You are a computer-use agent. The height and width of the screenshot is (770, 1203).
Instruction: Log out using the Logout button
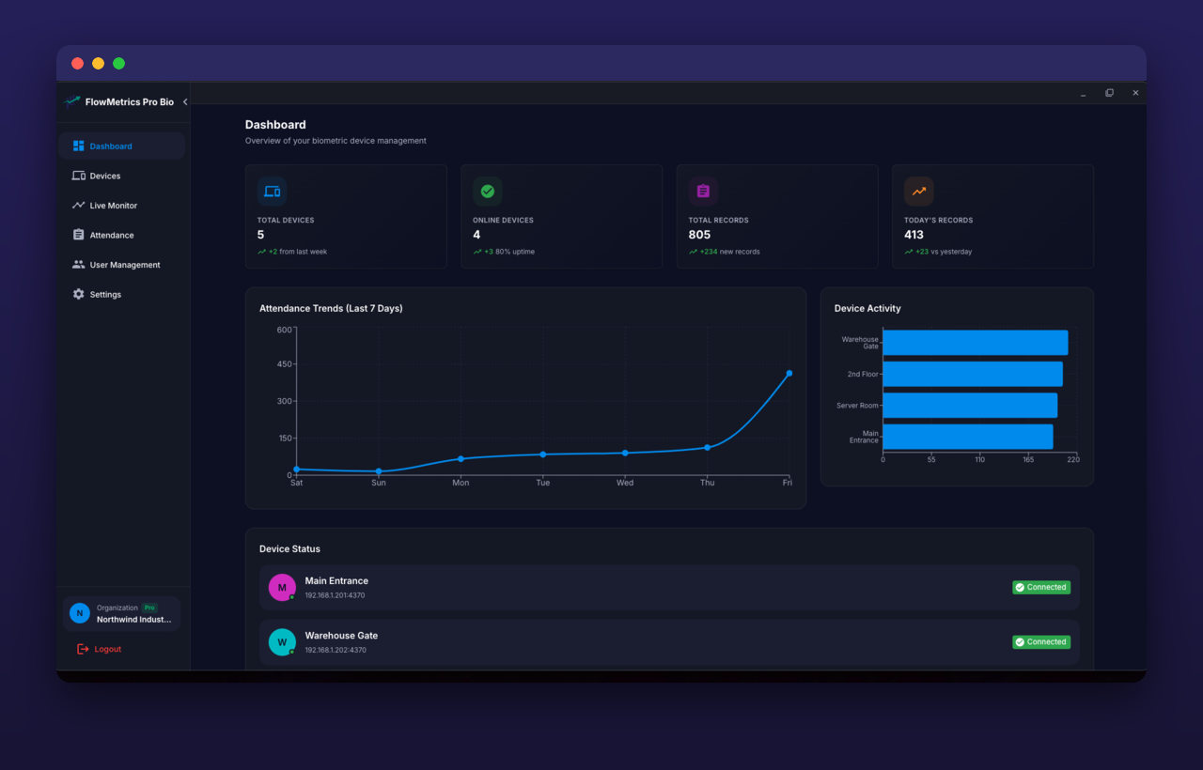tap(100, 649)
